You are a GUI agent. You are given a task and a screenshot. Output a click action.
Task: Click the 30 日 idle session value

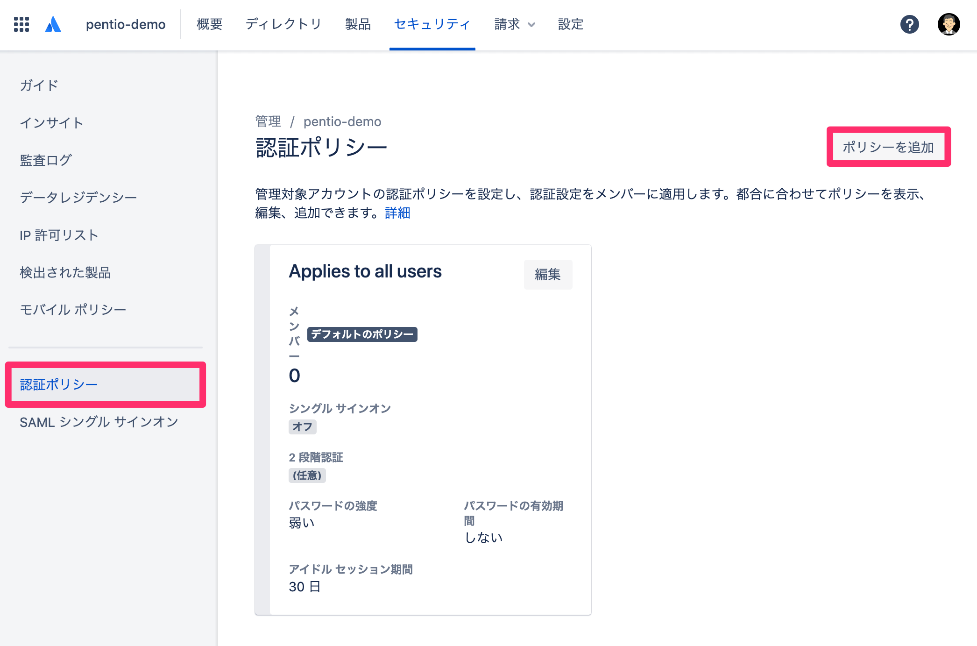305,587
